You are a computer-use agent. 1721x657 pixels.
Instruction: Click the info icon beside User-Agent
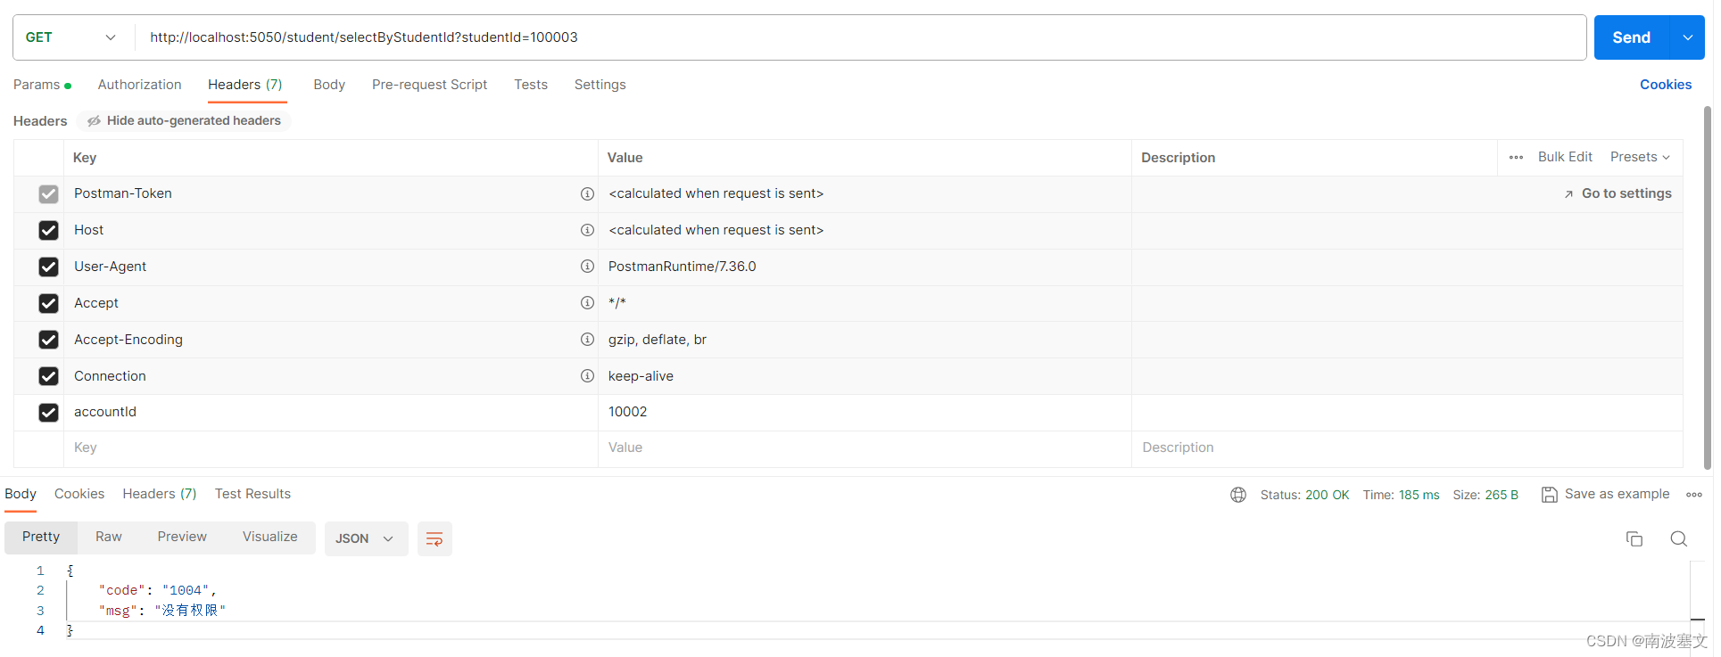587,267
